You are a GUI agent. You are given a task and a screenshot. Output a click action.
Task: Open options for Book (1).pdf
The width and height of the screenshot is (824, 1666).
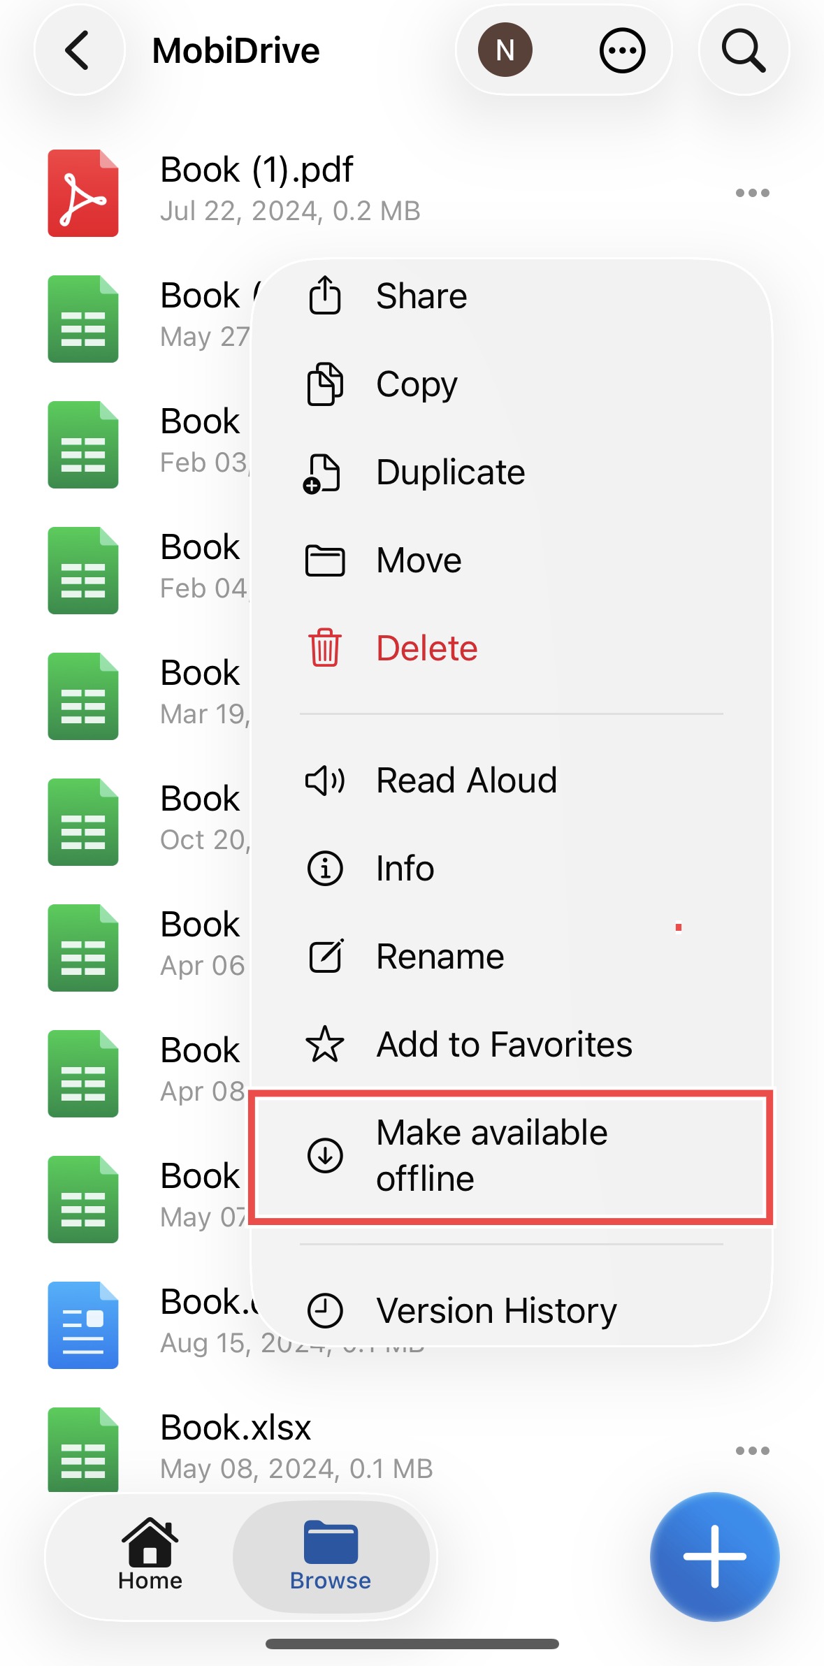[x=753, y=193]
